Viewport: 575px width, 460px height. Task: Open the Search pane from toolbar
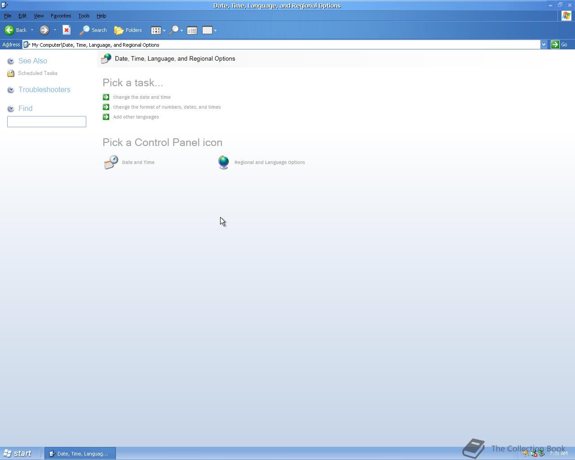(93, 30)
